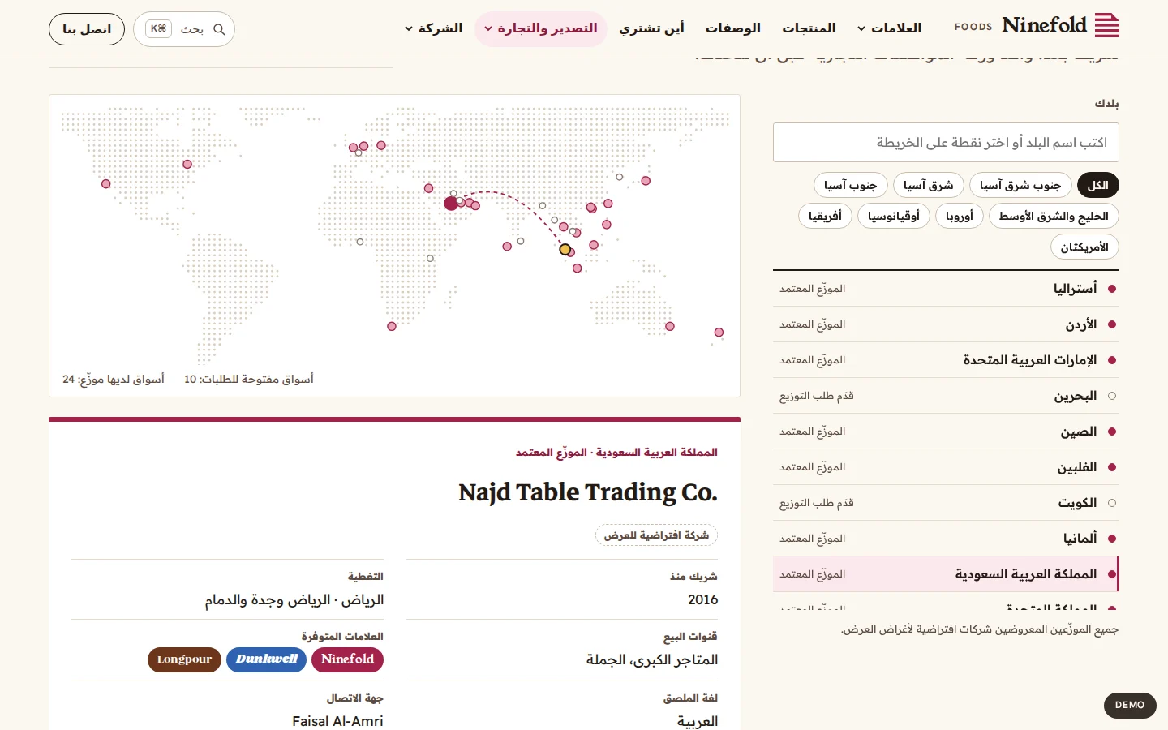
Task: Open the 'المنتجات' products page
Action: 809,28
